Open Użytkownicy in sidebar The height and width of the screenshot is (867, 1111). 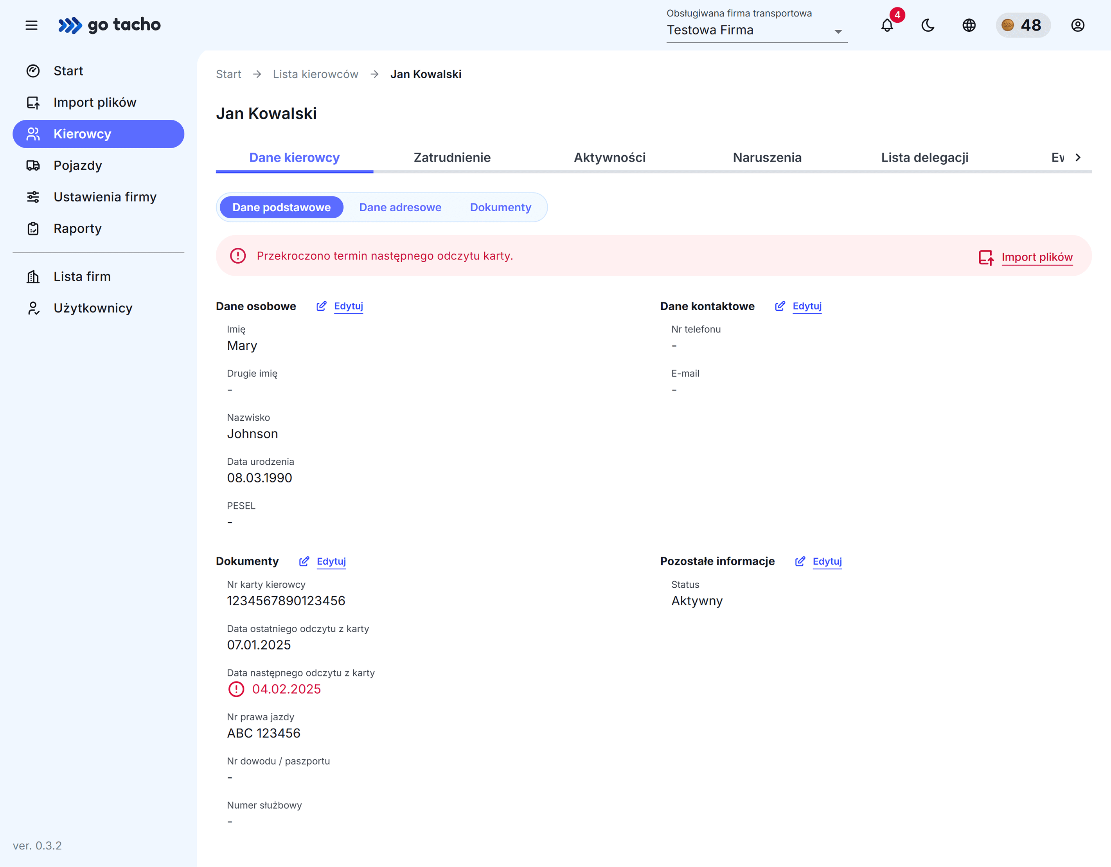tap(98, 308)
